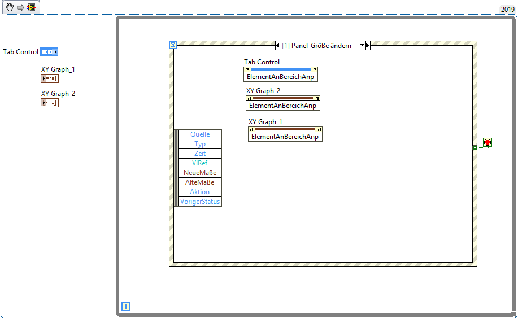Select the VIRef event data item
Screen dimensions: 518x319
pyautogui.click(x=200, y=163)
